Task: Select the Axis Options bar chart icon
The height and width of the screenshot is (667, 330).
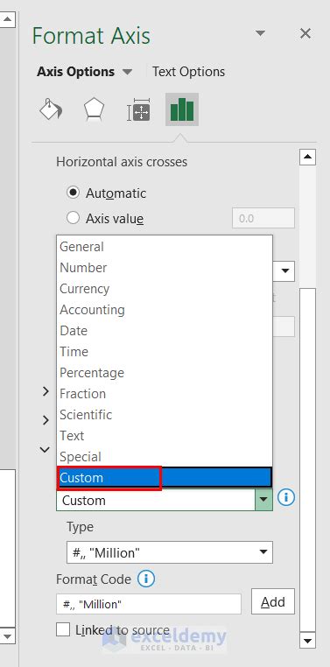Action: [182, 109]
